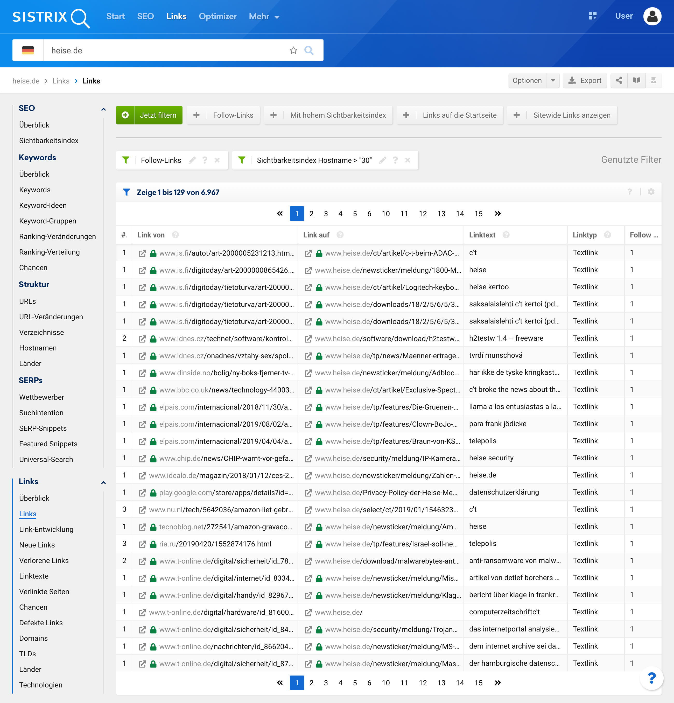Click page 2 pagination link

(312, 213)
